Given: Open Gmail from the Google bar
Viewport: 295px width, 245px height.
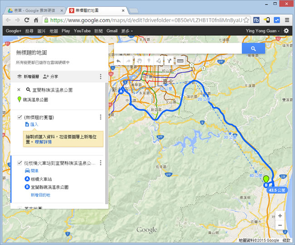Looking at the screenshot, I should 112,31.
